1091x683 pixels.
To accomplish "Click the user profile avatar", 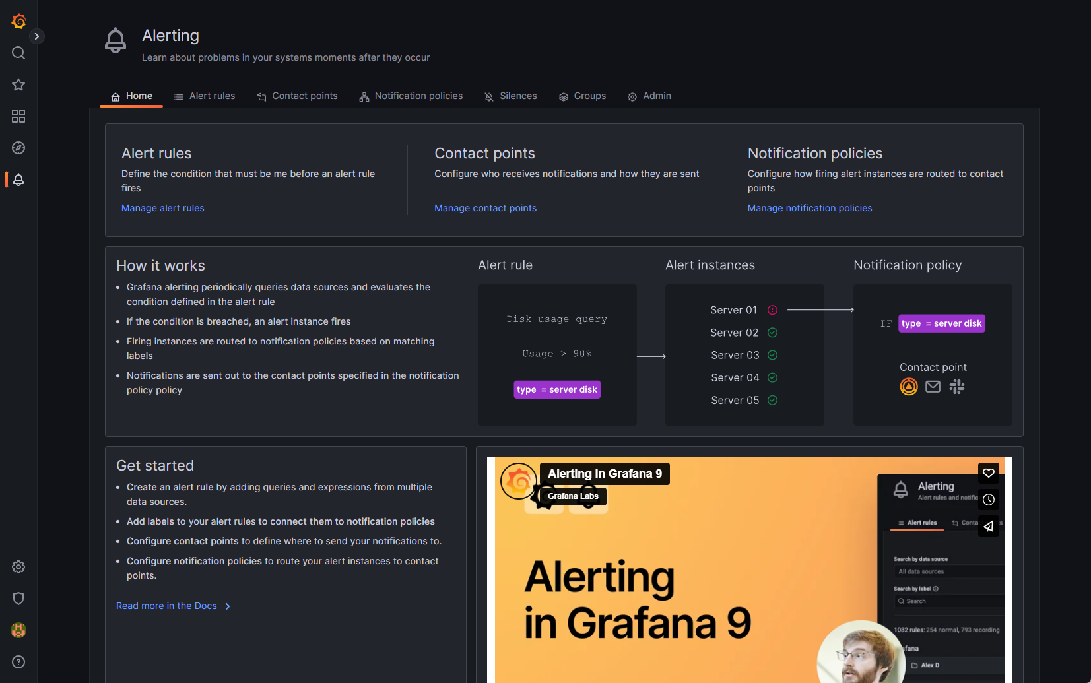I will tap(18, 630).
